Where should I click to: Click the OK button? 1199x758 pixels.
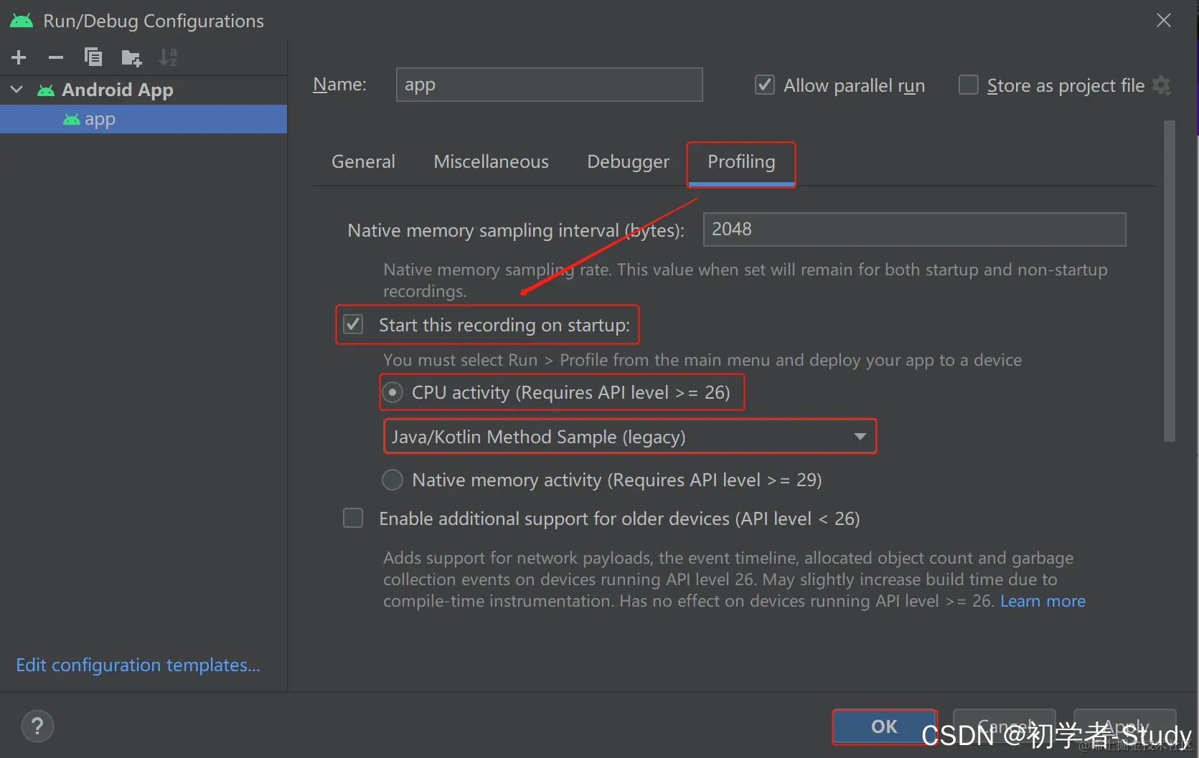pos(884,726)
